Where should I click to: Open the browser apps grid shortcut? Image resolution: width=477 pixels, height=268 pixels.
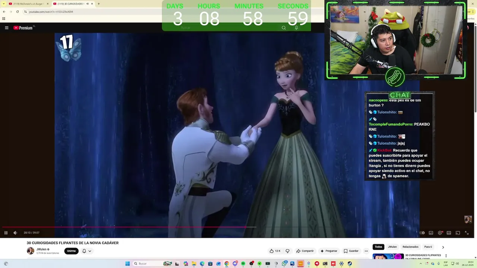click(4, 19)
